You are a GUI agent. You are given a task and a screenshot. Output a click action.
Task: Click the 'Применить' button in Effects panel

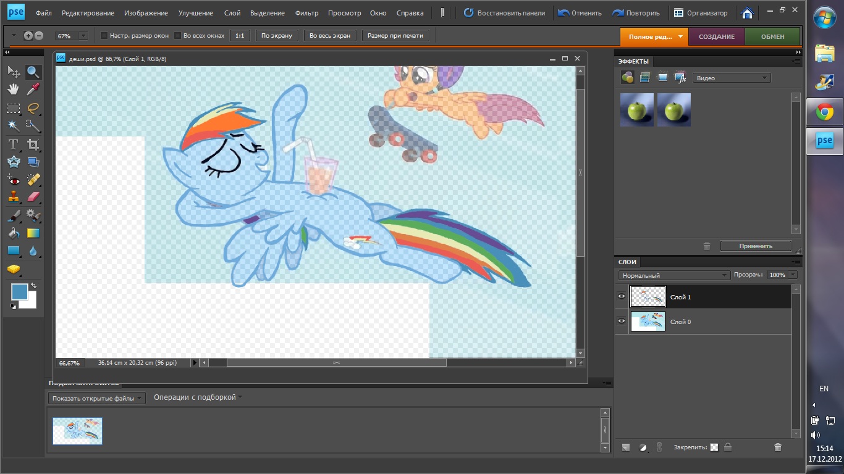pyautogui.click(x=756, y=246)
